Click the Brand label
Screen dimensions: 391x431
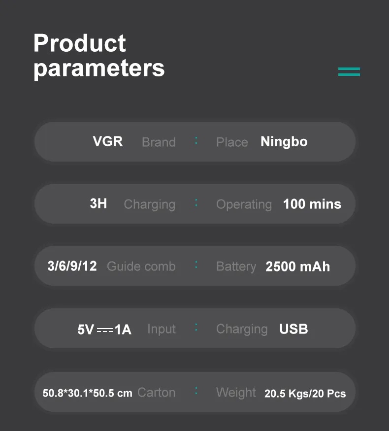[x=159, y=142]
